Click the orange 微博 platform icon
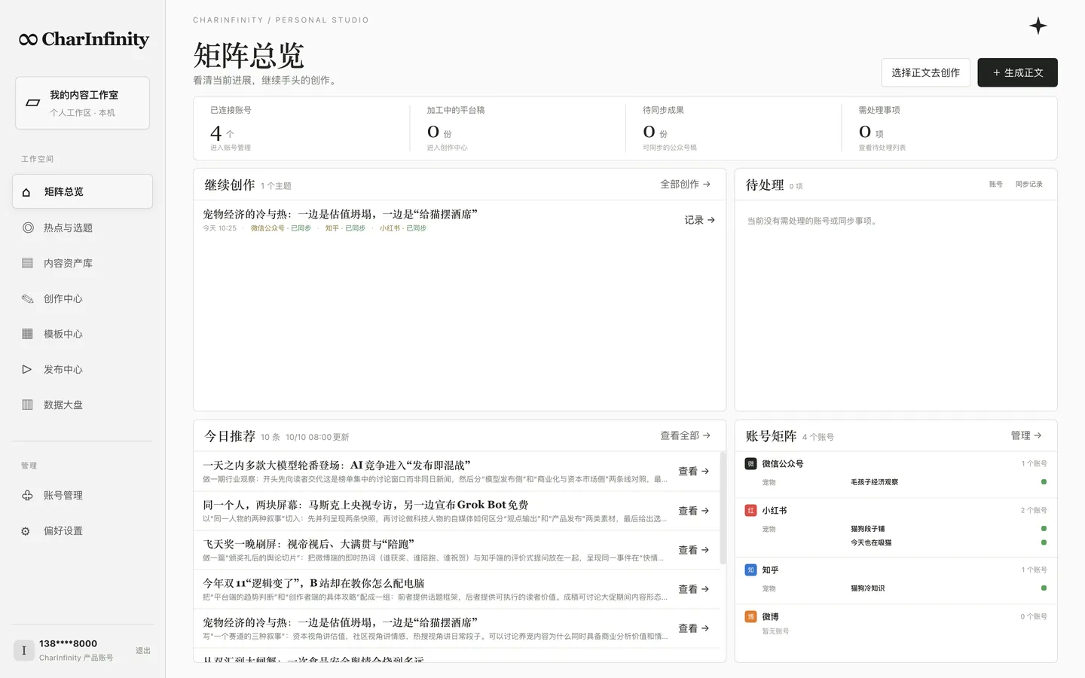Viewport: 1085px width, 678px height. point(750,617)
